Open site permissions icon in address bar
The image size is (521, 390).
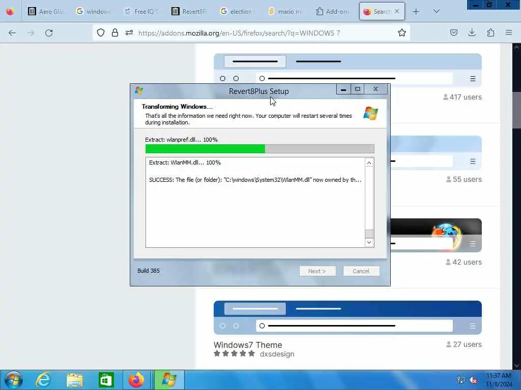coord(129,33)
